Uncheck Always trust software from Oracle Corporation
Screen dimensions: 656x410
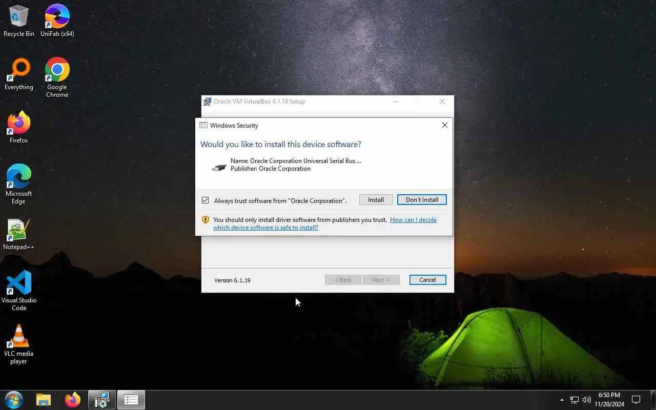205,200
